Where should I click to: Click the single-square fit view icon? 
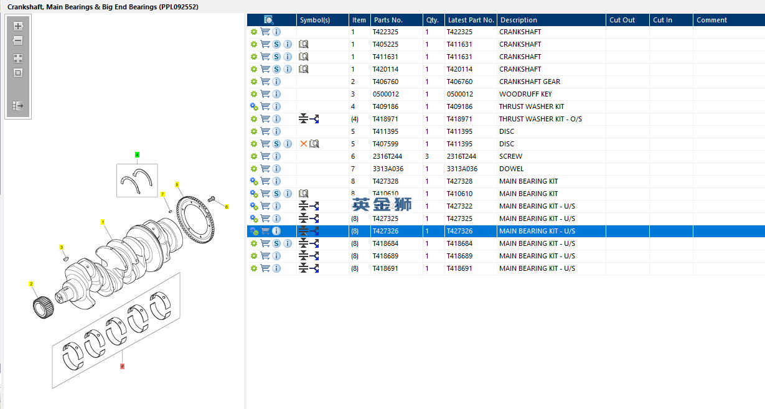coord(18,73)
